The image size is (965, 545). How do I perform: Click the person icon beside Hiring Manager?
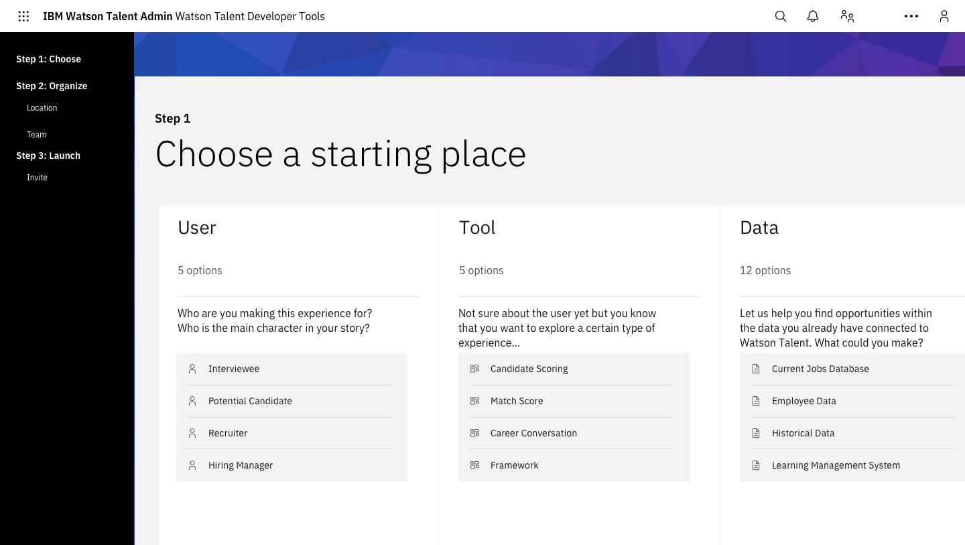192,465
